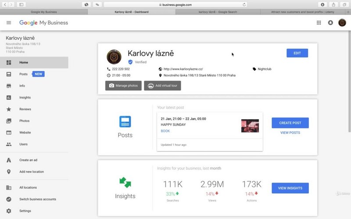
Task: Click the Karlovy lázně business logo
Action: [114, 57]
